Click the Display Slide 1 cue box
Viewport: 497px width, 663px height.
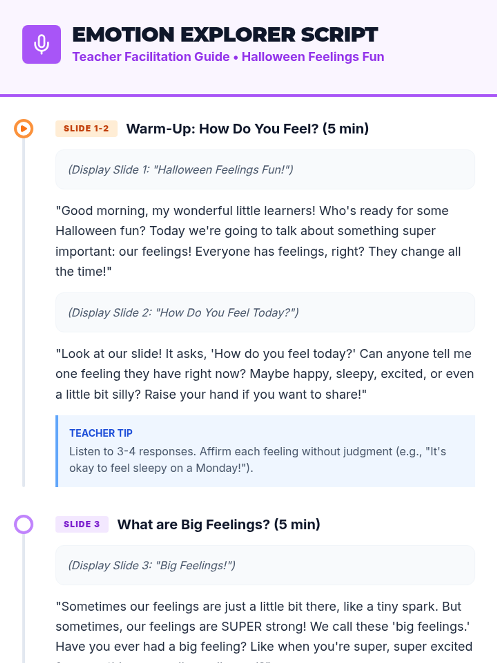pyautogui.click(x=265, y=169)
